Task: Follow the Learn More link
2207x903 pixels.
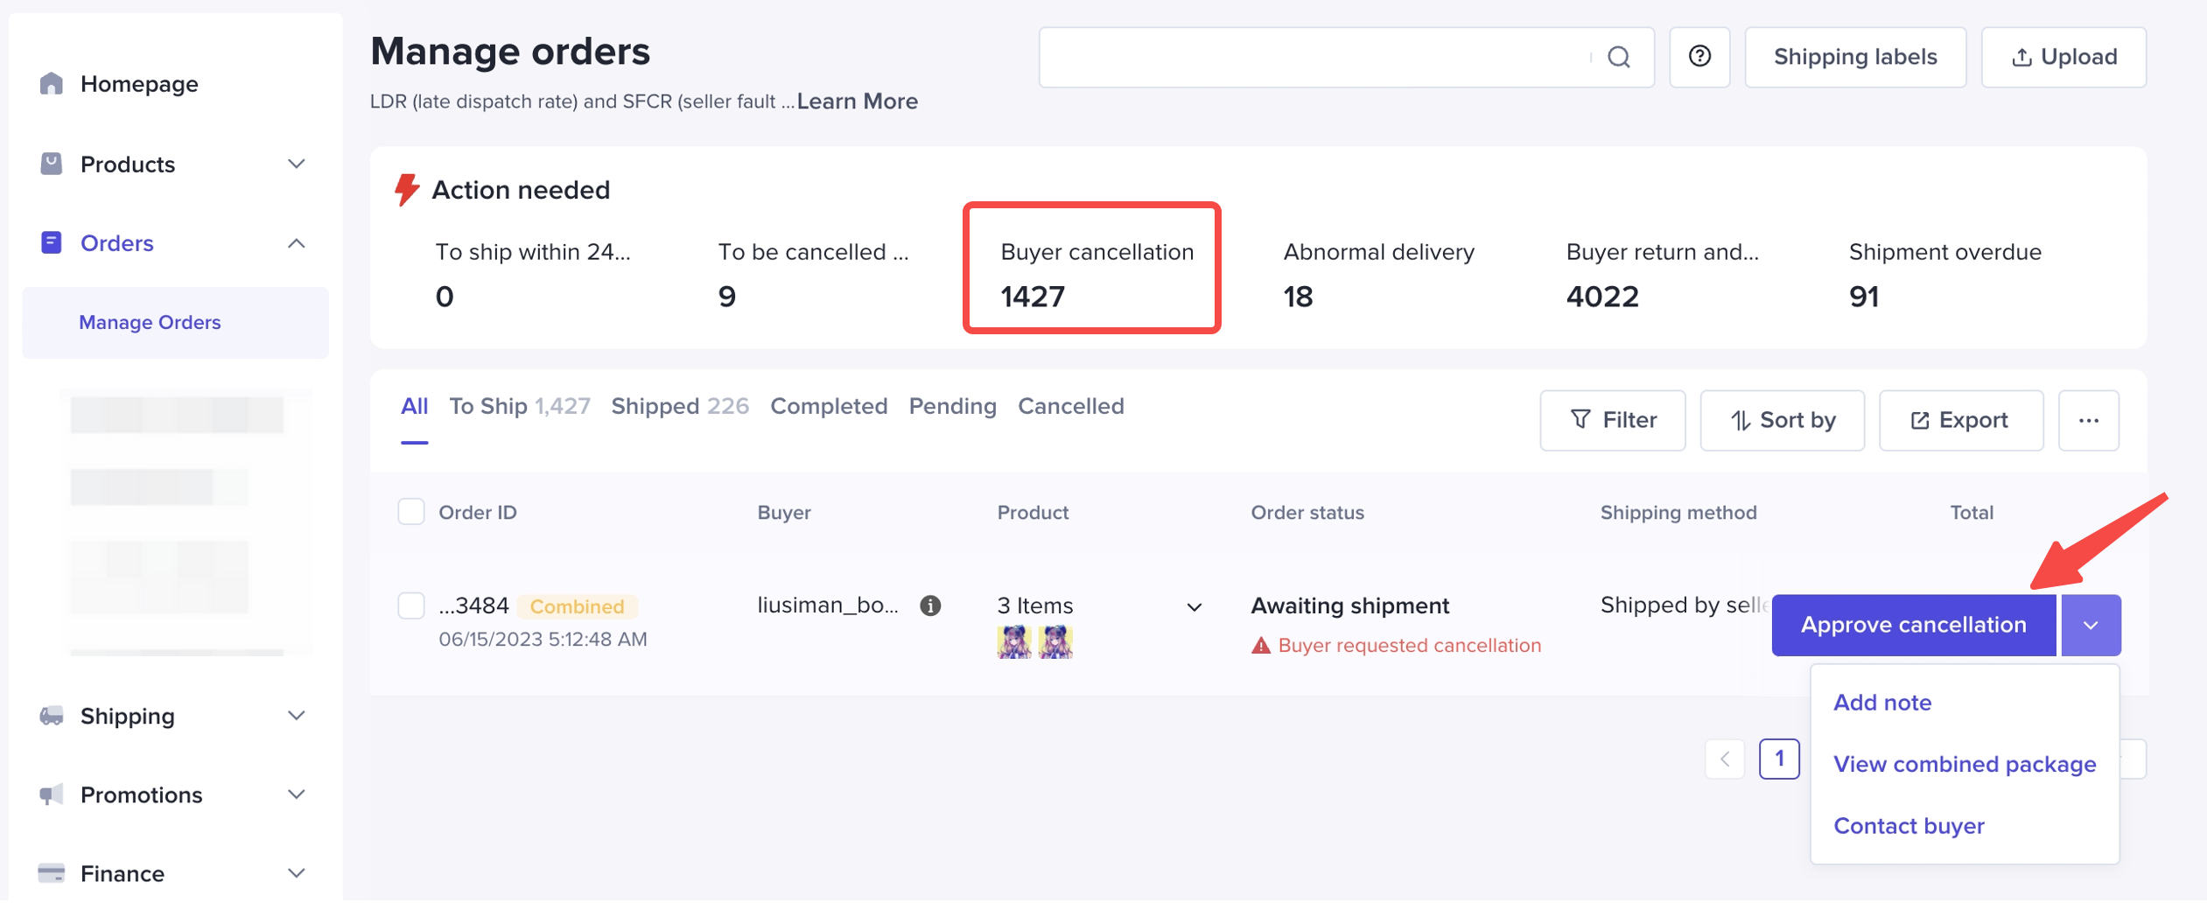Action: tap(857, 101)
